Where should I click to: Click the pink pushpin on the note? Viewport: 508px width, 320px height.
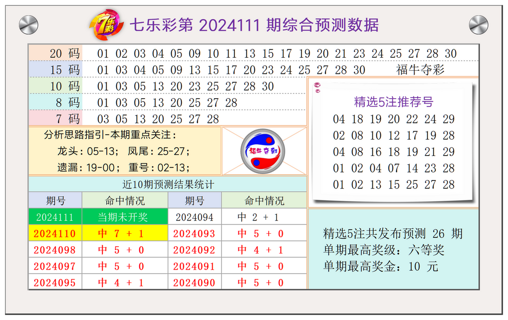coord(318,87)
